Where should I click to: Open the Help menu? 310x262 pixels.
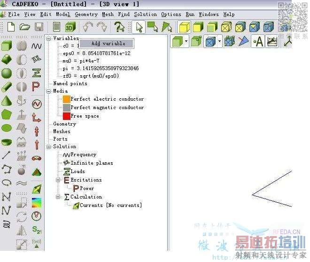point(229,14)
